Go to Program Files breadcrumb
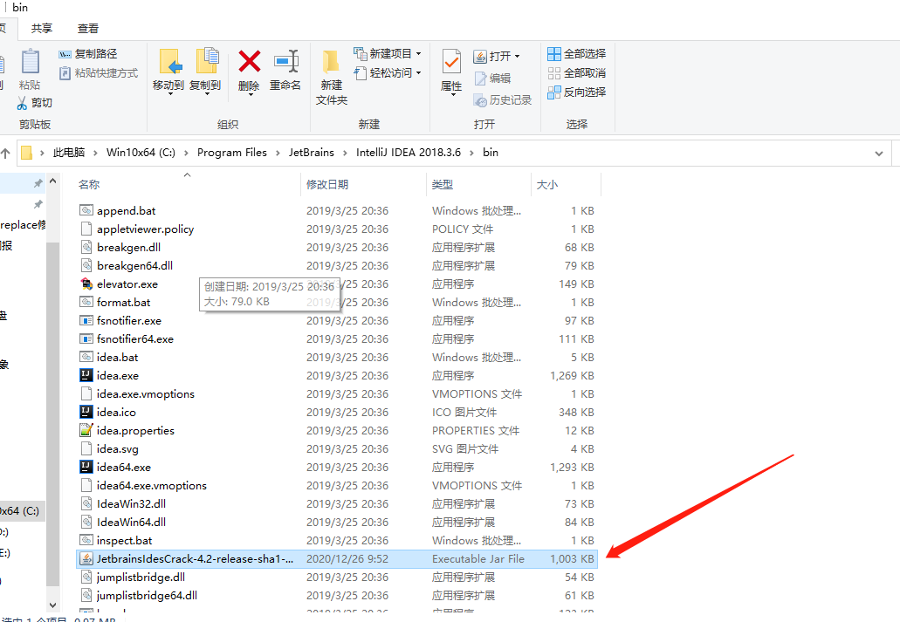Viewport: 900px width, 622px height. pyautogui.click(x=232, y=153)
